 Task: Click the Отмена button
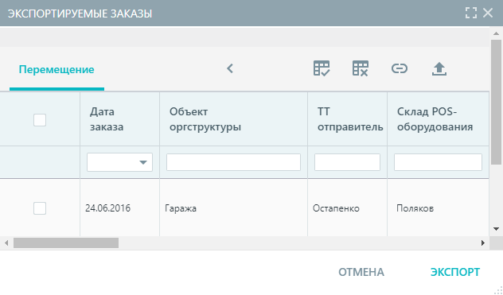pos(361,272)
